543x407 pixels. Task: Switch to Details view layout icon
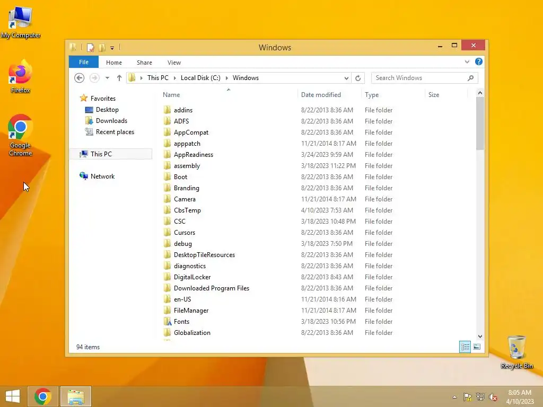465,347
